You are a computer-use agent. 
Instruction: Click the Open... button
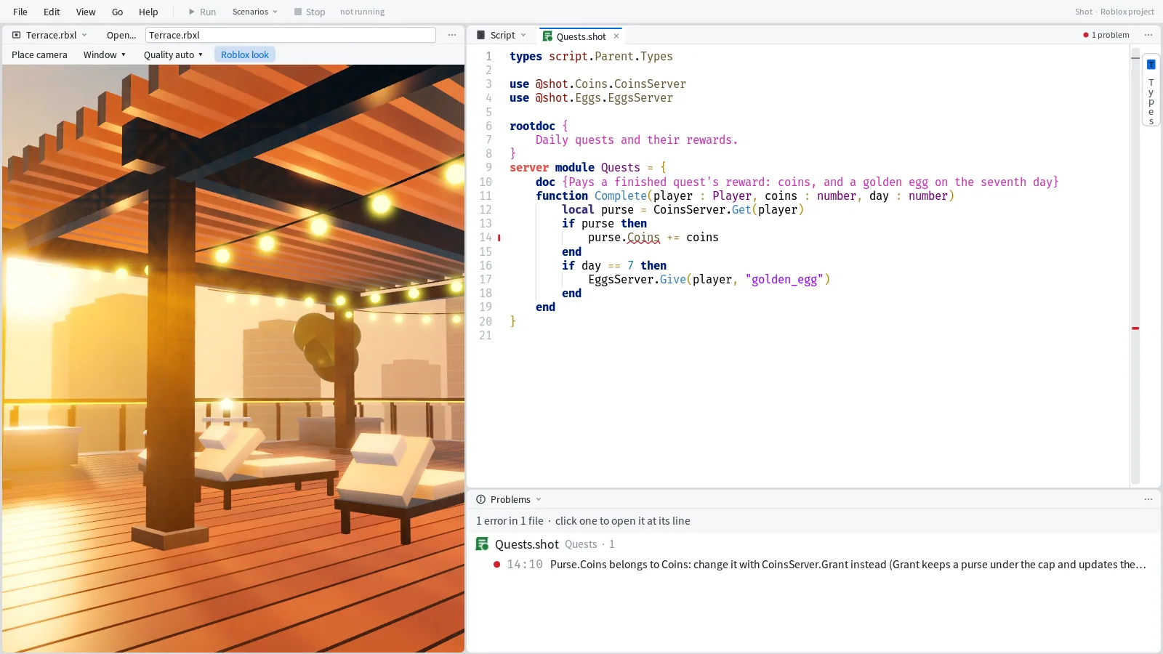tap(121, 35)
